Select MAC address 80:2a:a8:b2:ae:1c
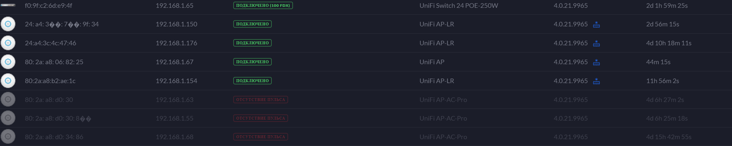732x146 pixels. pyautogui.click(x=50, y=81)
